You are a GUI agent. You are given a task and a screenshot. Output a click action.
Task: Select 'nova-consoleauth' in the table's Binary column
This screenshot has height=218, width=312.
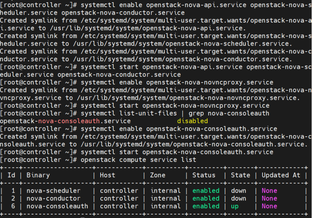(x=57, y=206)
